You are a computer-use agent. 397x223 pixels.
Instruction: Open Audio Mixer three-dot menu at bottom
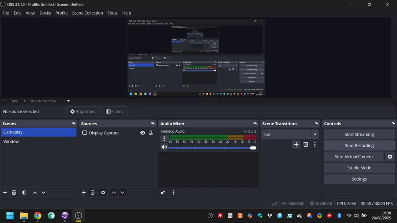[x=173, y=193]
